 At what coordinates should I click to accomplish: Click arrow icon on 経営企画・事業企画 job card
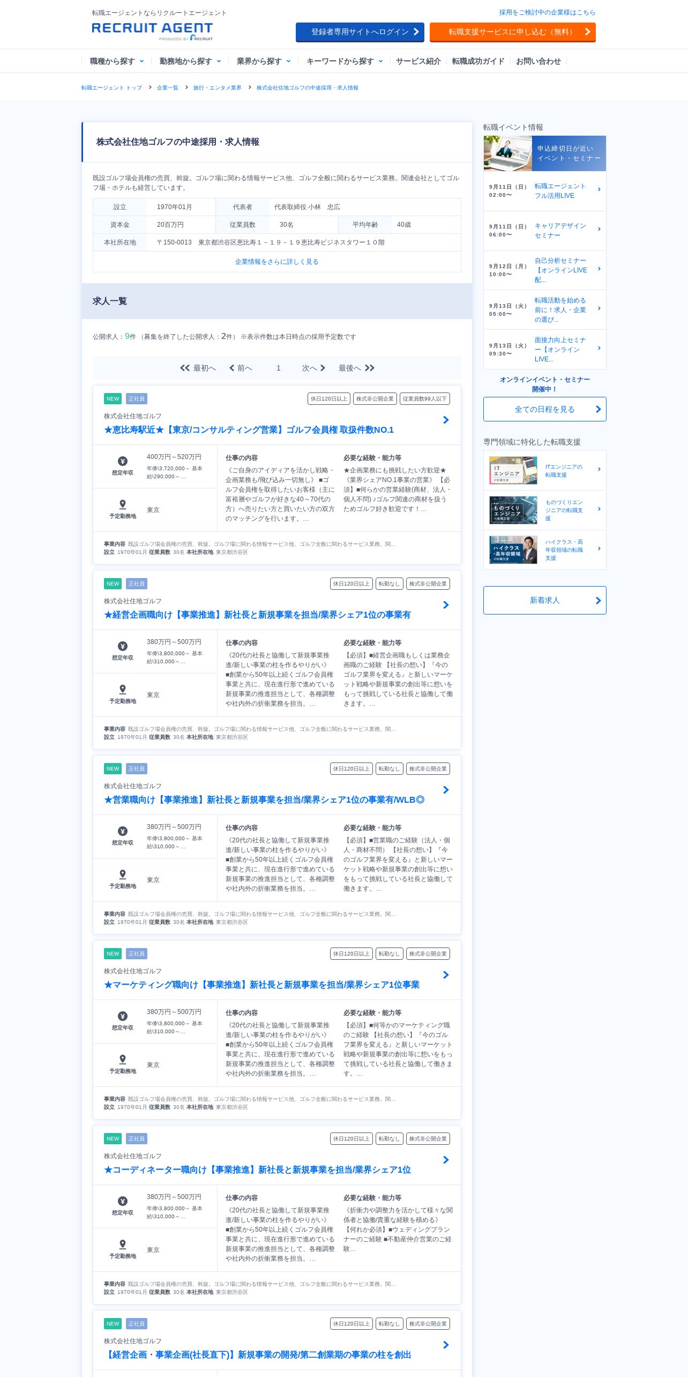446,1345
